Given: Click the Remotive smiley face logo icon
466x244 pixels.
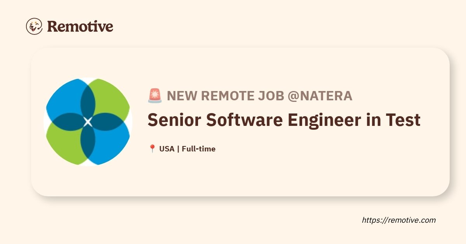Looking at the screenshot, I should [34, 26].
